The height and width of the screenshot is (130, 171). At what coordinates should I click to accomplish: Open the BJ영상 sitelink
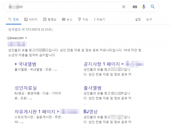click(x=91, y=112)
